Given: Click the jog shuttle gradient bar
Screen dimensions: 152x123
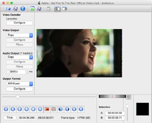Looking at the screenshot, I should coord(112,96).
